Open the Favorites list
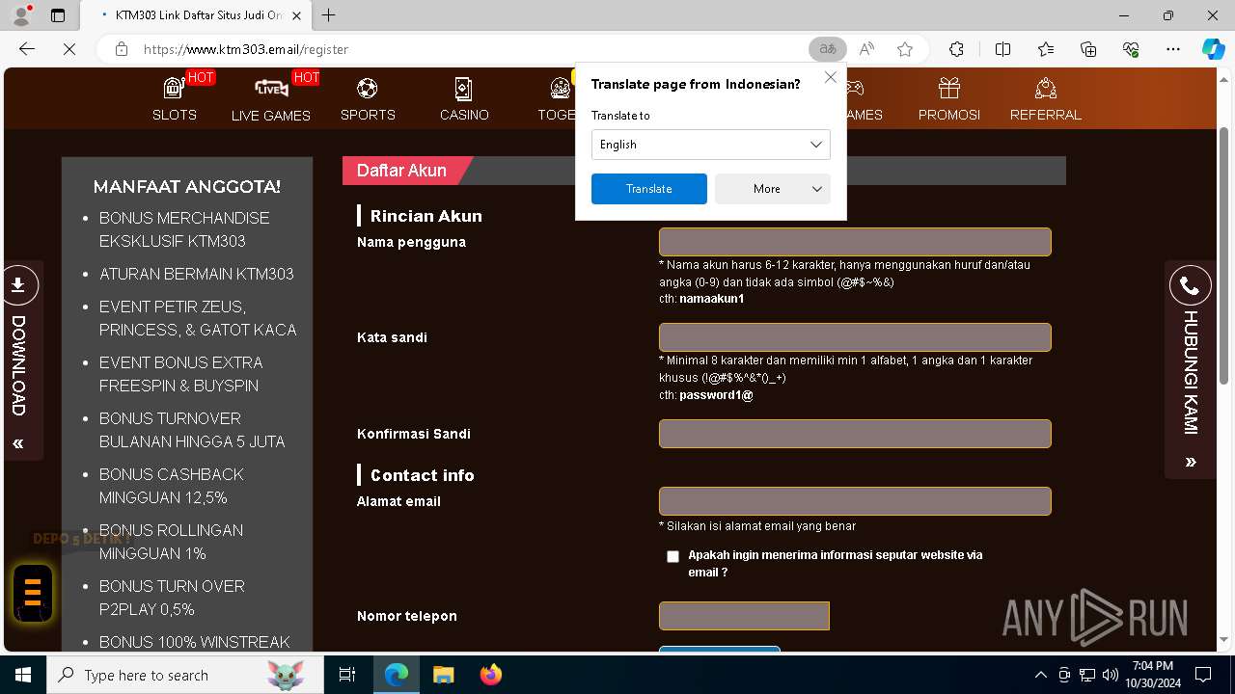The image size is (1235, 694). (x=1046, y=49)
